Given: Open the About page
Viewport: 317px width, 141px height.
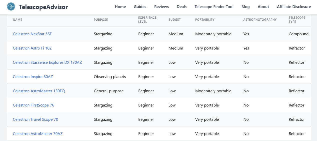Looking at the screenshot, I should pos(263,7).
